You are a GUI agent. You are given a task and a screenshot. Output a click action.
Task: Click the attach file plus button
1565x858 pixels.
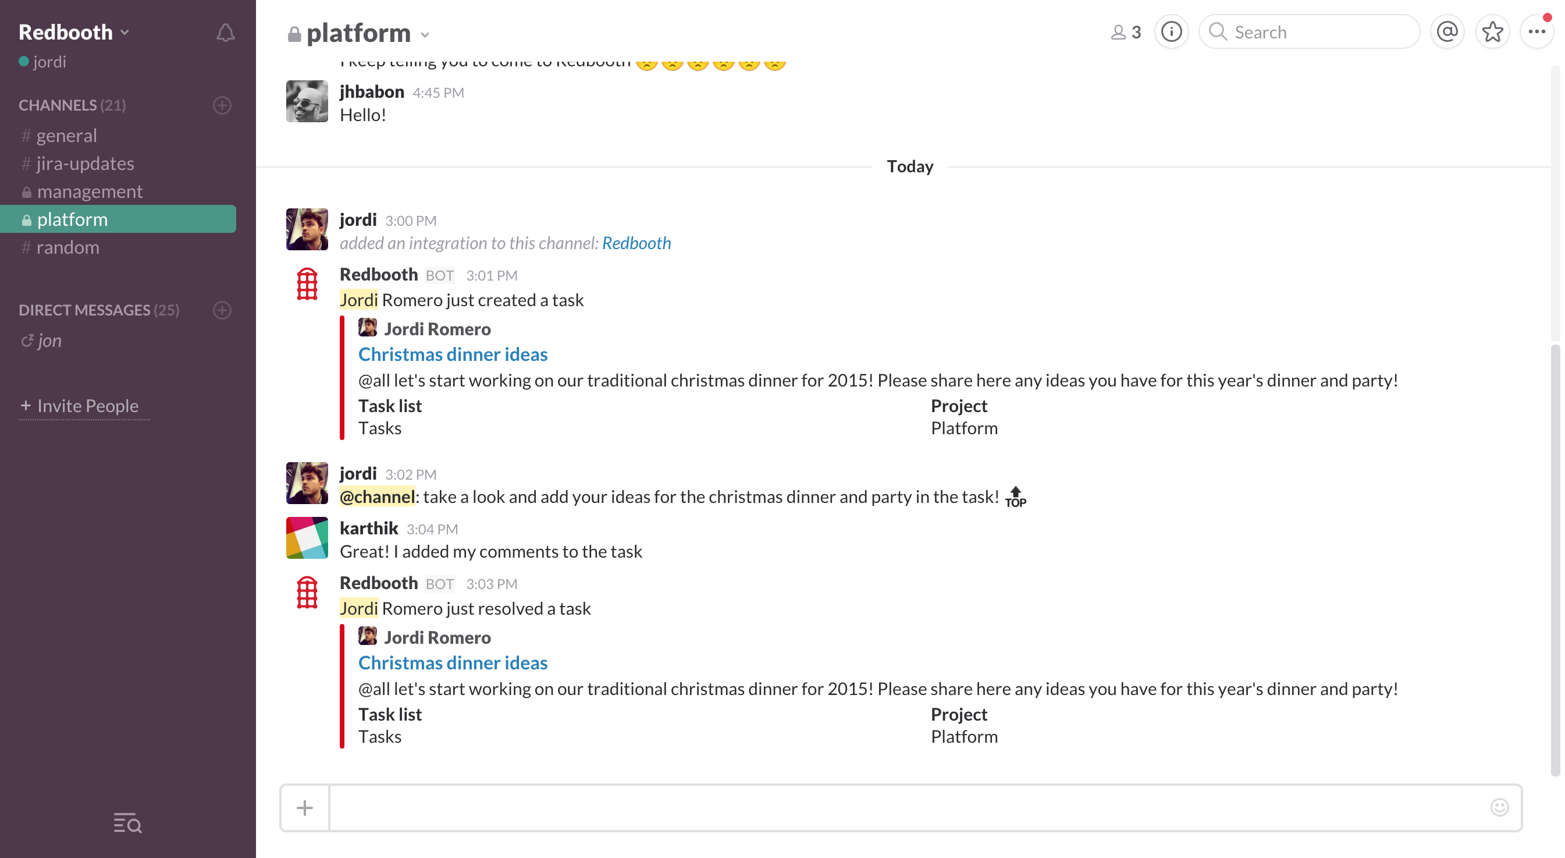coord(304,807)
